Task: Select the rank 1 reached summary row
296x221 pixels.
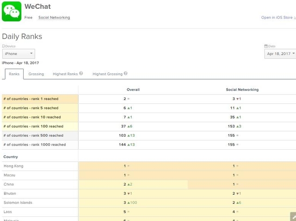Action: click(x=40, y=99)
